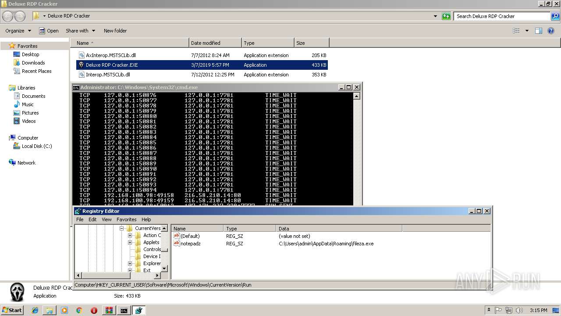Change view with the view icon button
This screenshot has height=316, width=561.
(x=516, y=31)
